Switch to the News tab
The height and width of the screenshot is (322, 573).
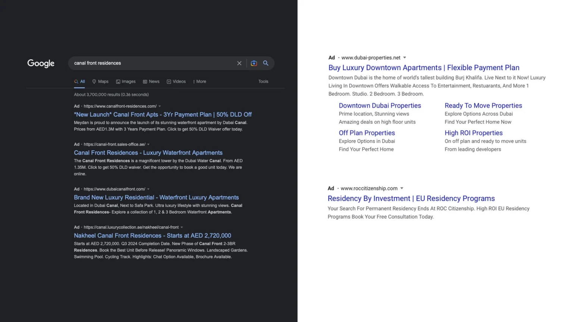click(151, 82)
